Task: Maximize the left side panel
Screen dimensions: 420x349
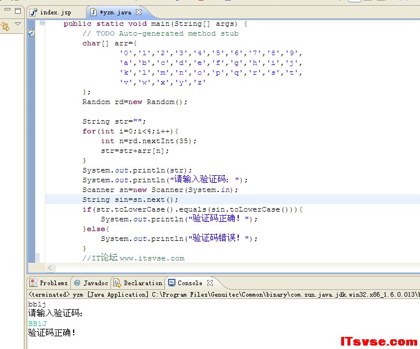Action: pyautogui.click(x=18, y=11)
